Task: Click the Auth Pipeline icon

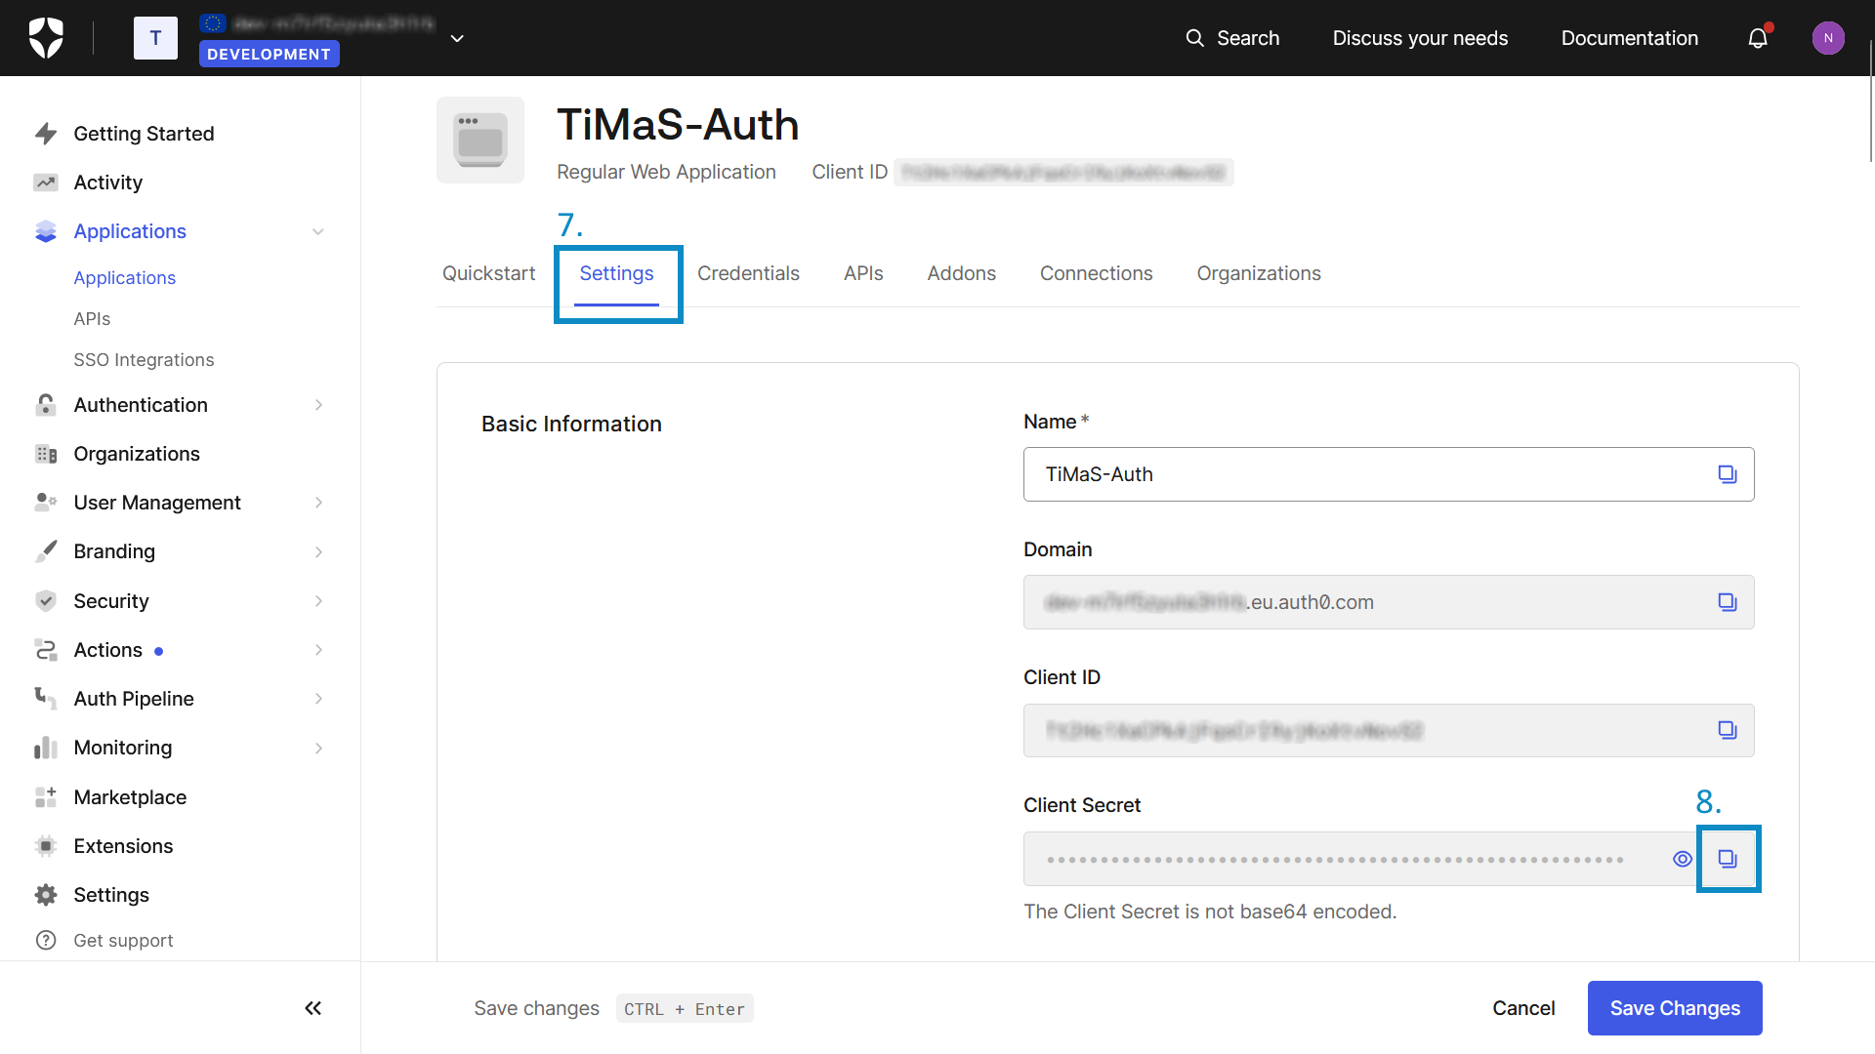Action: tap(46, 699)
